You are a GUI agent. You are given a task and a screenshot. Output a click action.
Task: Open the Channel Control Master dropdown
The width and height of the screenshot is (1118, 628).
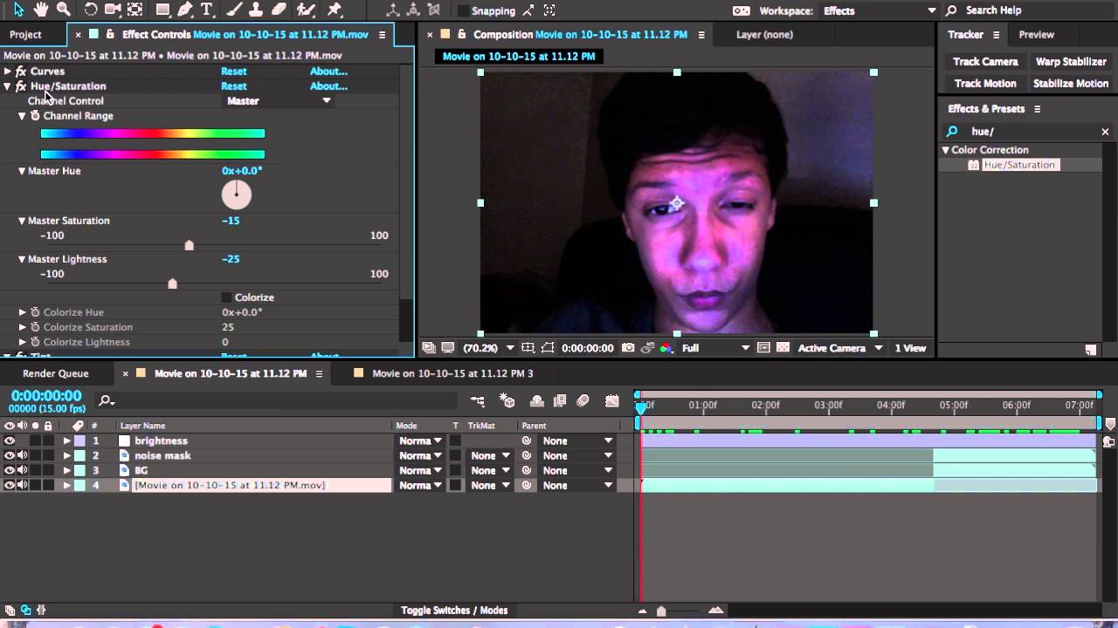[x=279, y=101]
